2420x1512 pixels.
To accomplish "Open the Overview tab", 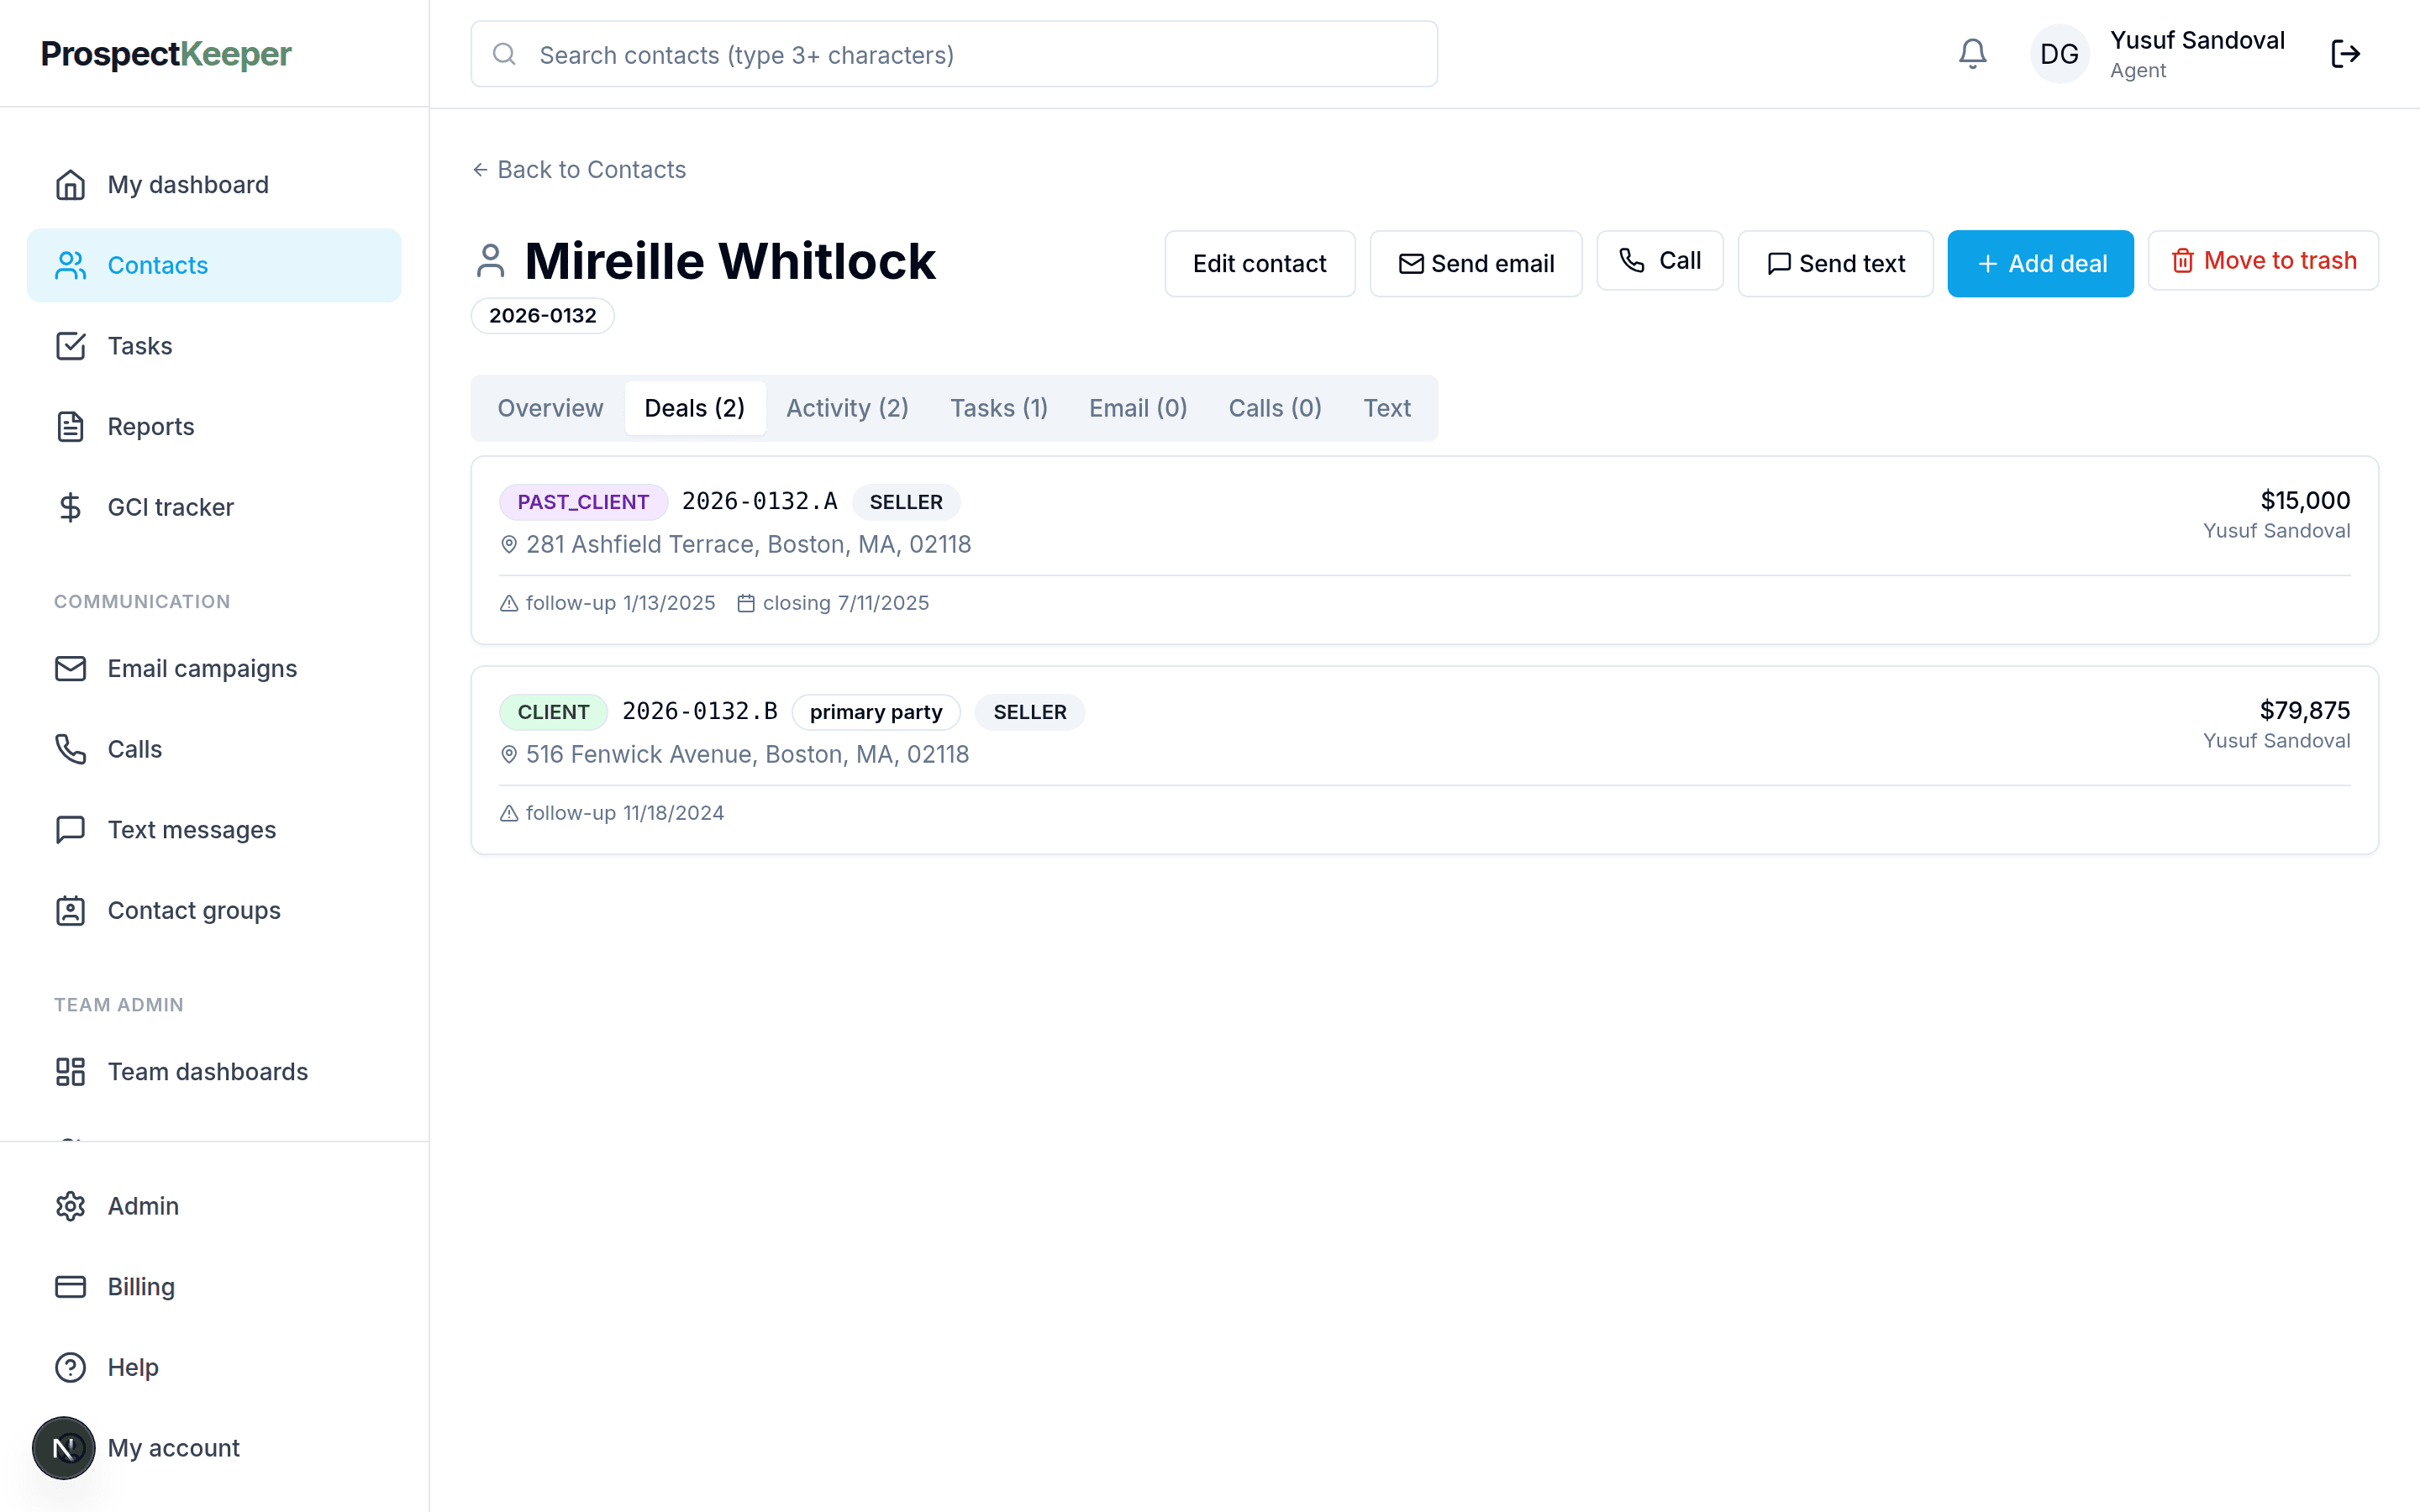I will [550, 408].
